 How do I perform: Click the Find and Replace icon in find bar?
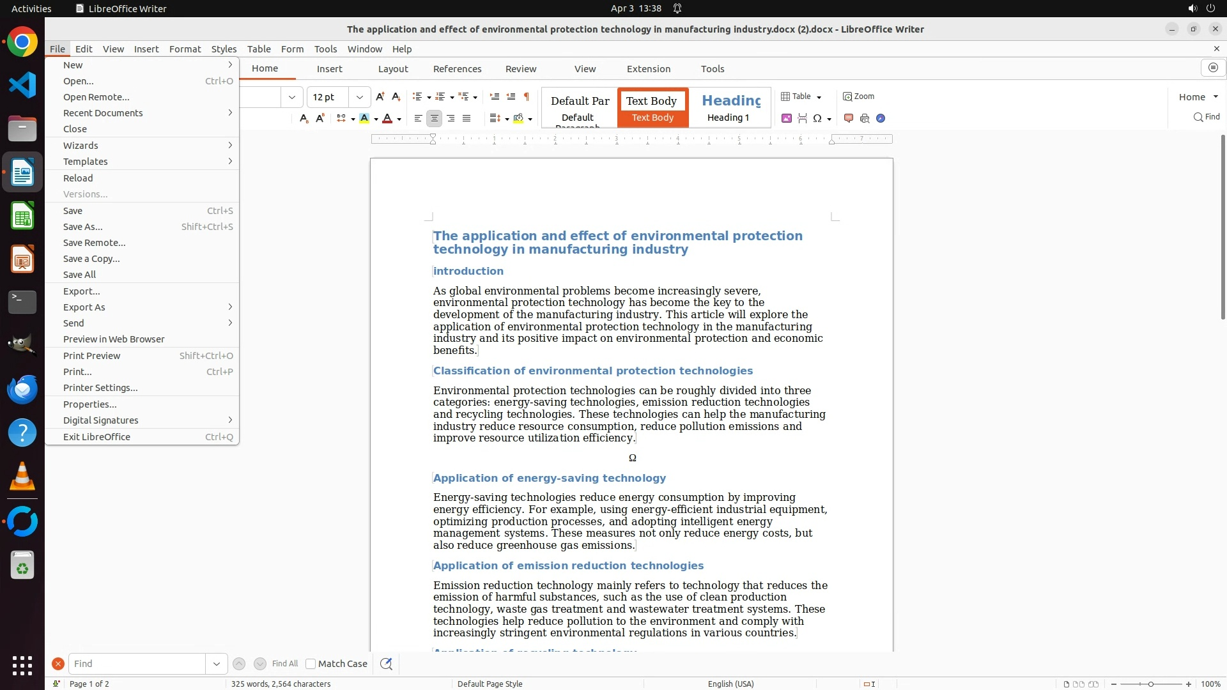[x=386, y=664]
